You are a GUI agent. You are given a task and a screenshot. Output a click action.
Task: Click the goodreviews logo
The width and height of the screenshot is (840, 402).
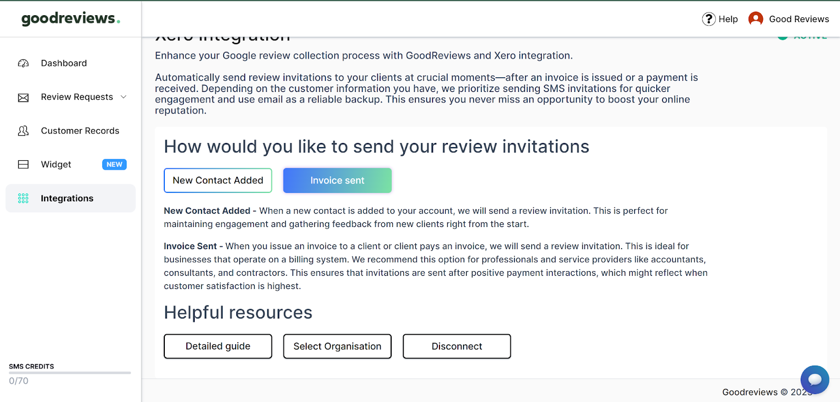coord(71,18)
